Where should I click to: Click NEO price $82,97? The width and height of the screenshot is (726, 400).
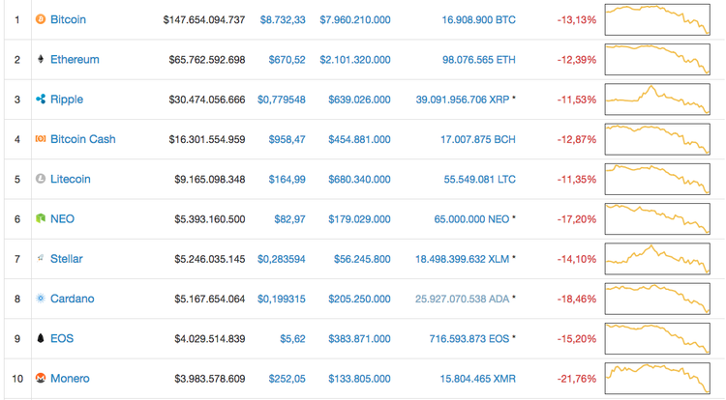click(289, 219)
